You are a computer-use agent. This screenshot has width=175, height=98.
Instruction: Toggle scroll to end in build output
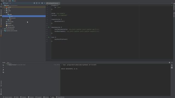tap(172, 68)
